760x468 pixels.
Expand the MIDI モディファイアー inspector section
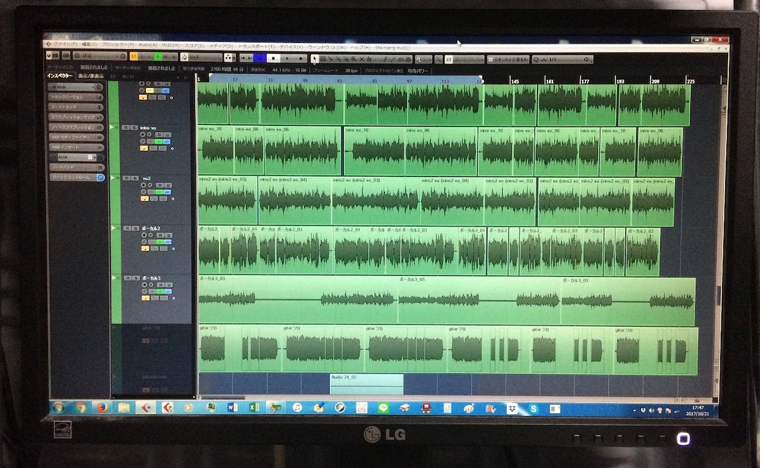click(x=76, y=137)
